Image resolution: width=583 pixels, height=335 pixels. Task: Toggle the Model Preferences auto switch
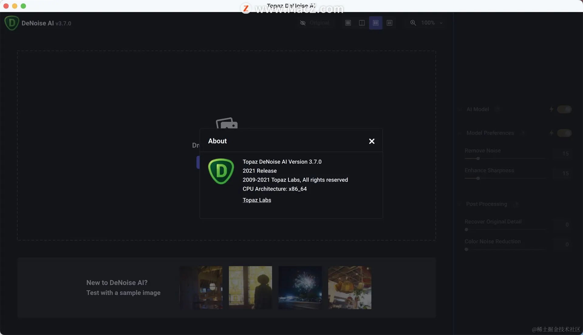pyautogui.click(x=564, y=133)
